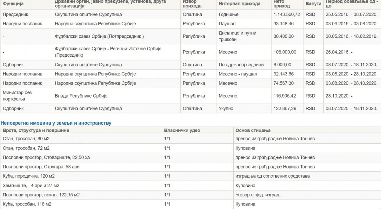Select 'Пословни простор, Стовариште, 22,50 ха' row
The height and width of the screenshot is (209, 381).
point(190,157)
